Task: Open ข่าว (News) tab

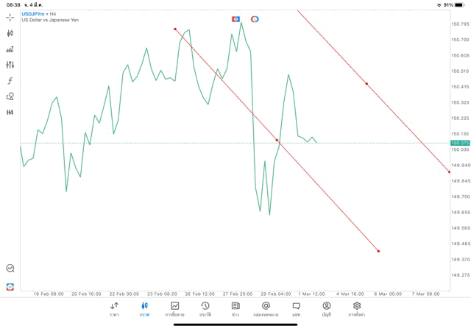Action: point(235,308)
